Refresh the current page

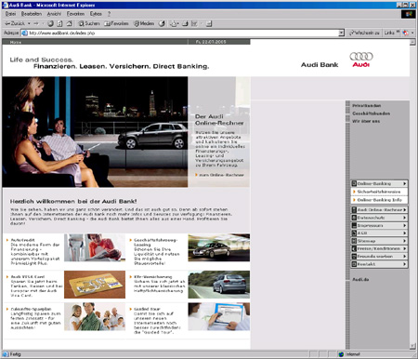(59, 23)
